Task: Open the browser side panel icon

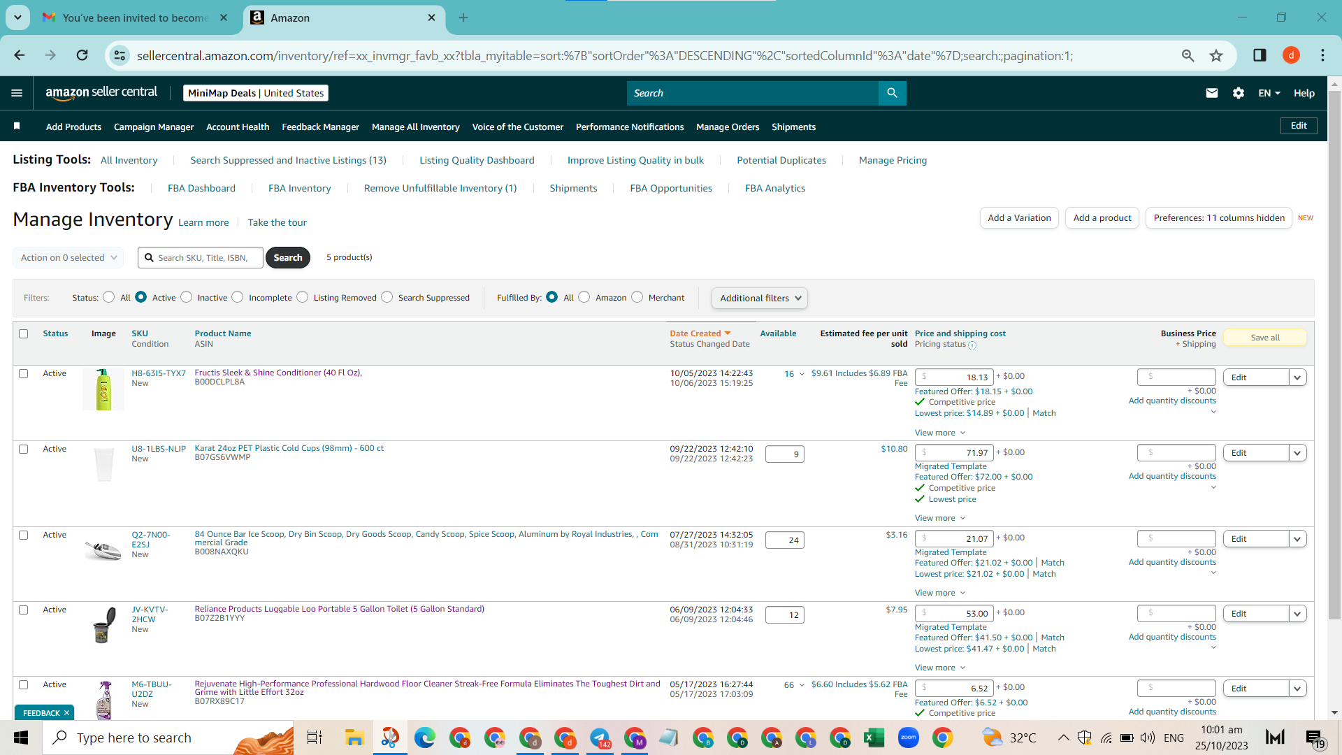Action: (1260, 55)
